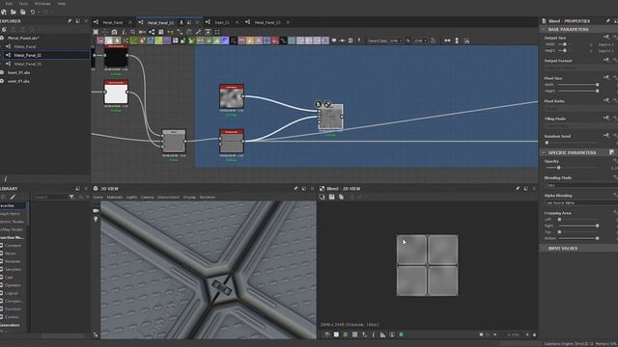Image resolution: width=618 pixels, height=347 pixels.
Task: Click the info icon in 2D View bottom bar
Action: pos(374,334)
